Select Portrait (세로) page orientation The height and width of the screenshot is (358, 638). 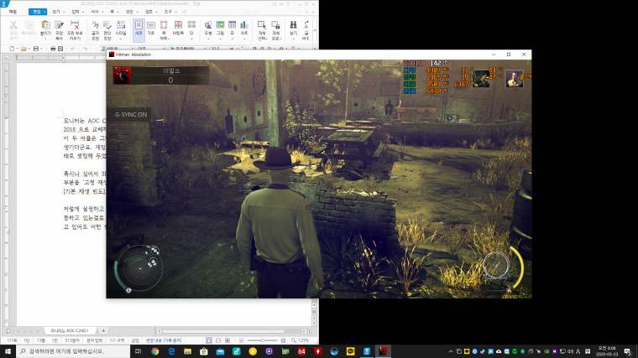(139, 29)
